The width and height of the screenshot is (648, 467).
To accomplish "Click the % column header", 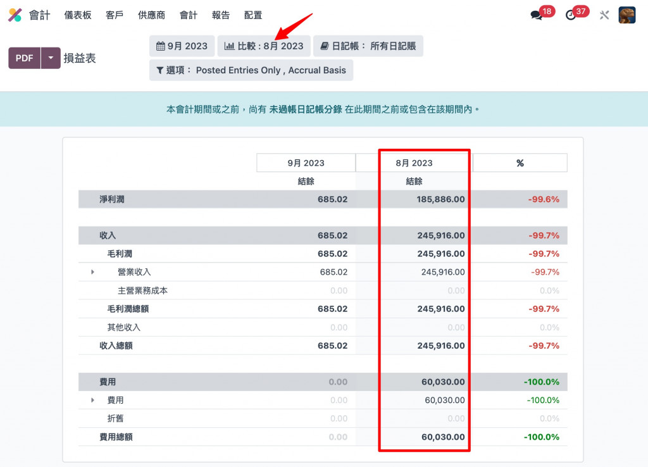I will (520, 163).
